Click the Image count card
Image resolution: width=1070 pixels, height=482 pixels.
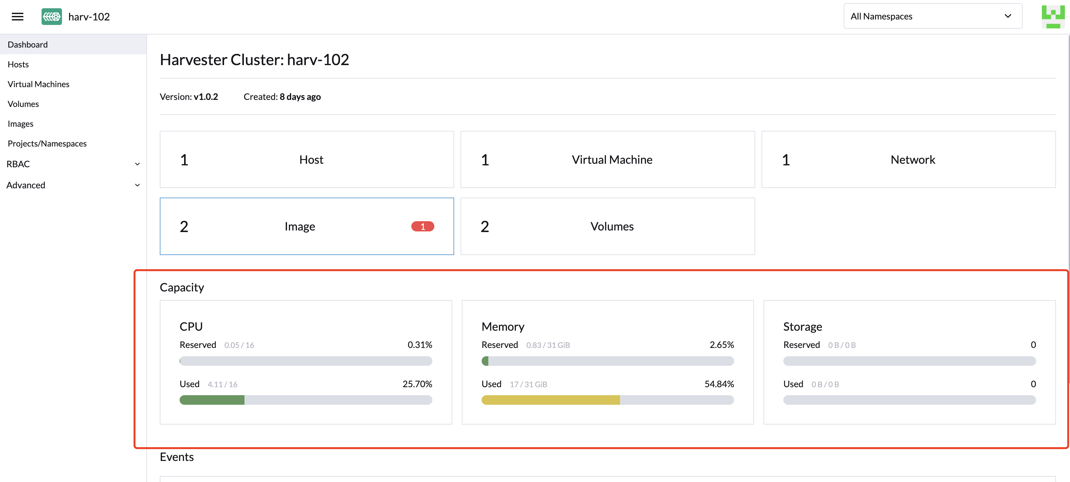pyautogui.click(x=306, y=227)
